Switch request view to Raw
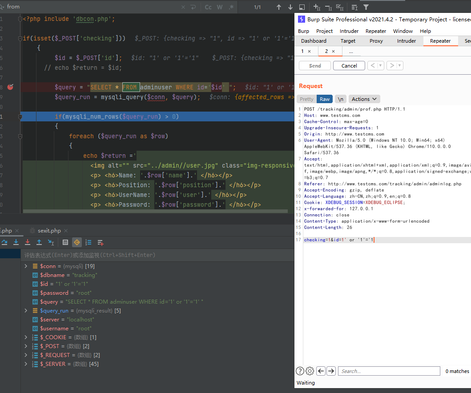 pos(324,99)
